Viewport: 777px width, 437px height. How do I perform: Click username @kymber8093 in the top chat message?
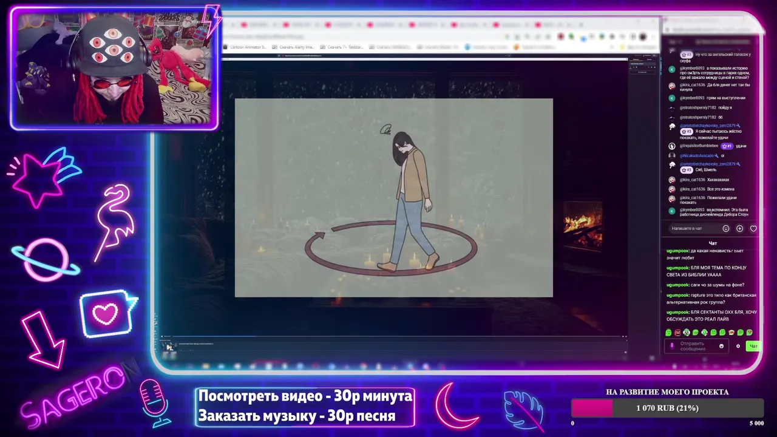pos(692,69)
